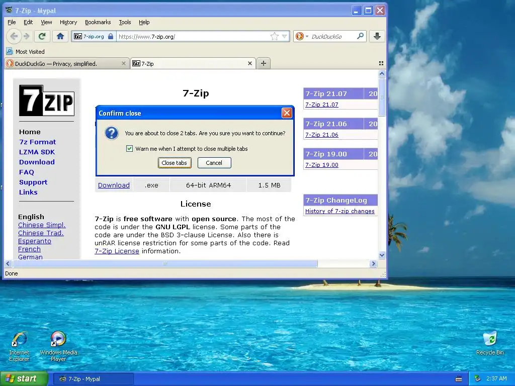Viewport: 515px width, 386px height.
Task: Open the FAQ sidebar link
Action: point(27,172)
